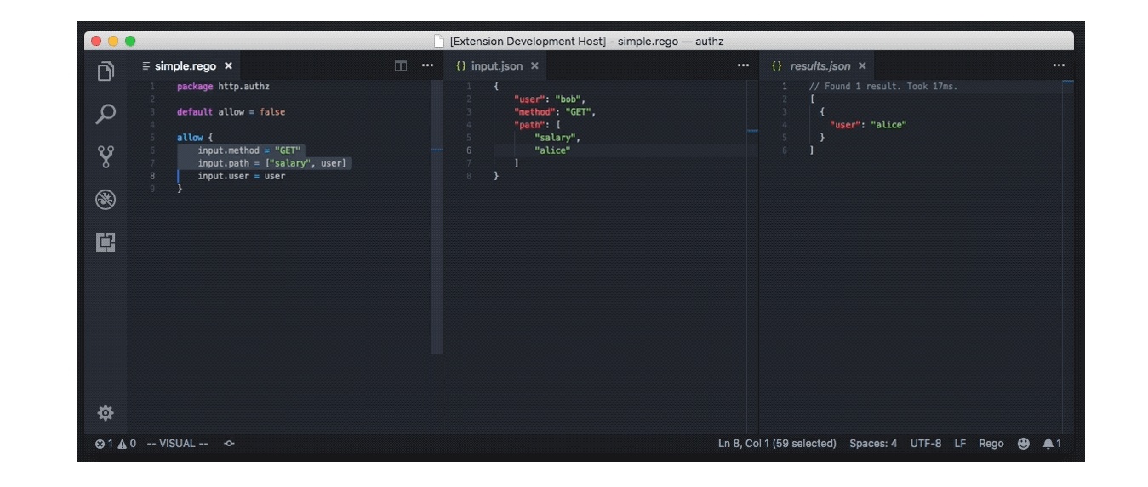Show errors and warnings in status bar
This screenshot has width=1148, height=487.
pos(116,444)
